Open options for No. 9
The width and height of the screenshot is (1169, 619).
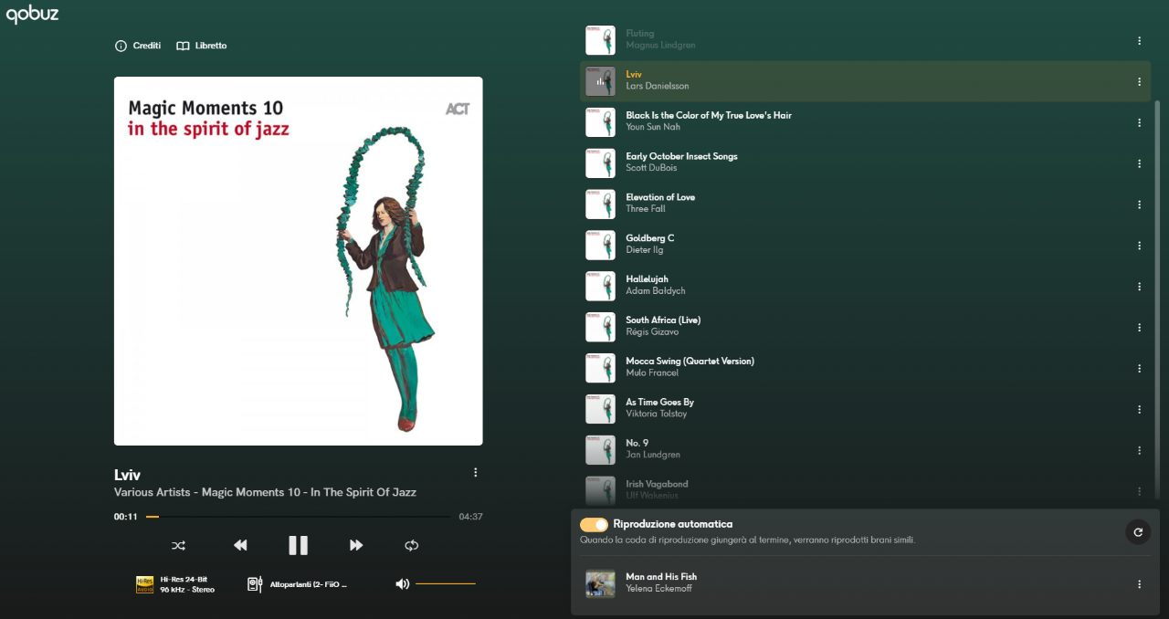1139,451
